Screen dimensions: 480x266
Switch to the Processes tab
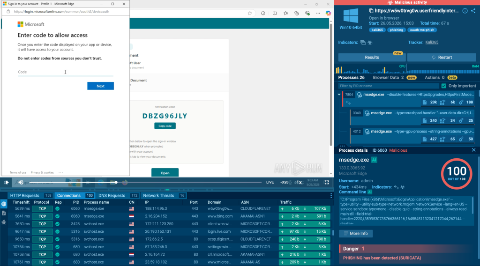point(351,78)
